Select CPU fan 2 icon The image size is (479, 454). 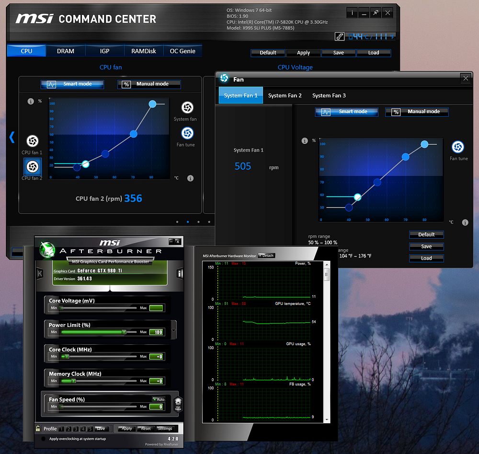tap(33, 167)
